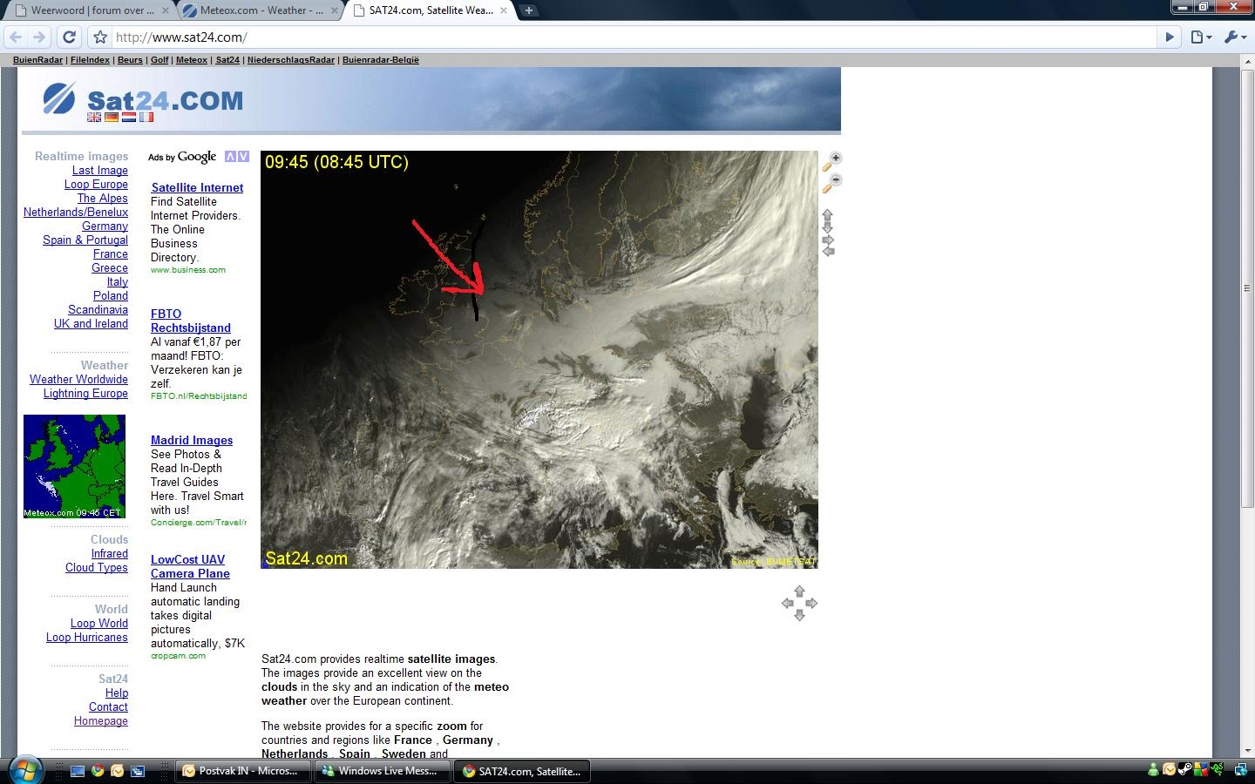Open the Last Image link
This screenshot has height=784, width=1255.
(x=100, y=171)
